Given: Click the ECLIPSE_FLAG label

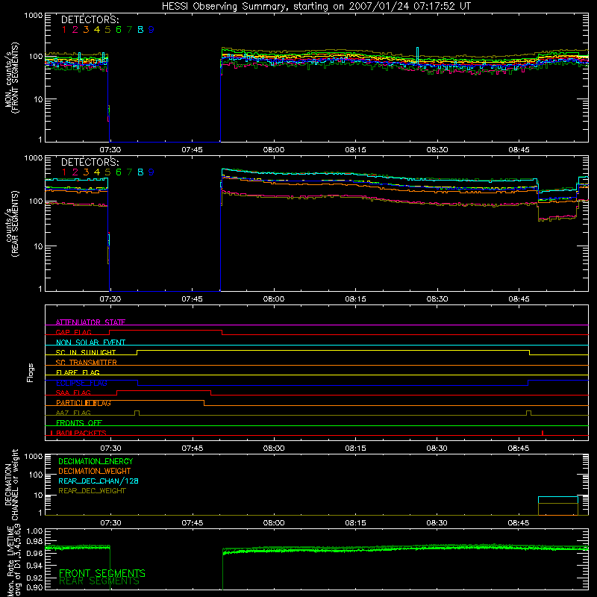Looking at the screenshot, I should pyautogui.click(x=81, y=383).
